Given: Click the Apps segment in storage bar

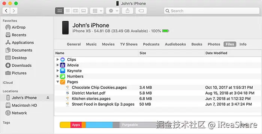Looking at the screenshot, I should [x=76, y=125].
